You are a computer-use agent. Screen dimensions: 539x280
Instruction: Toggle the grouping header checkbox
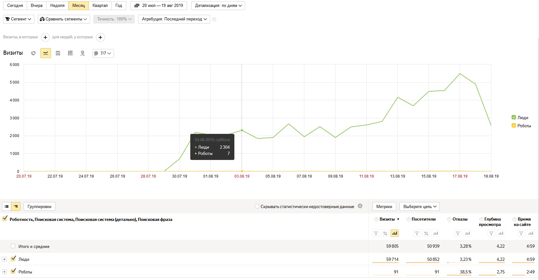[5, 218]
